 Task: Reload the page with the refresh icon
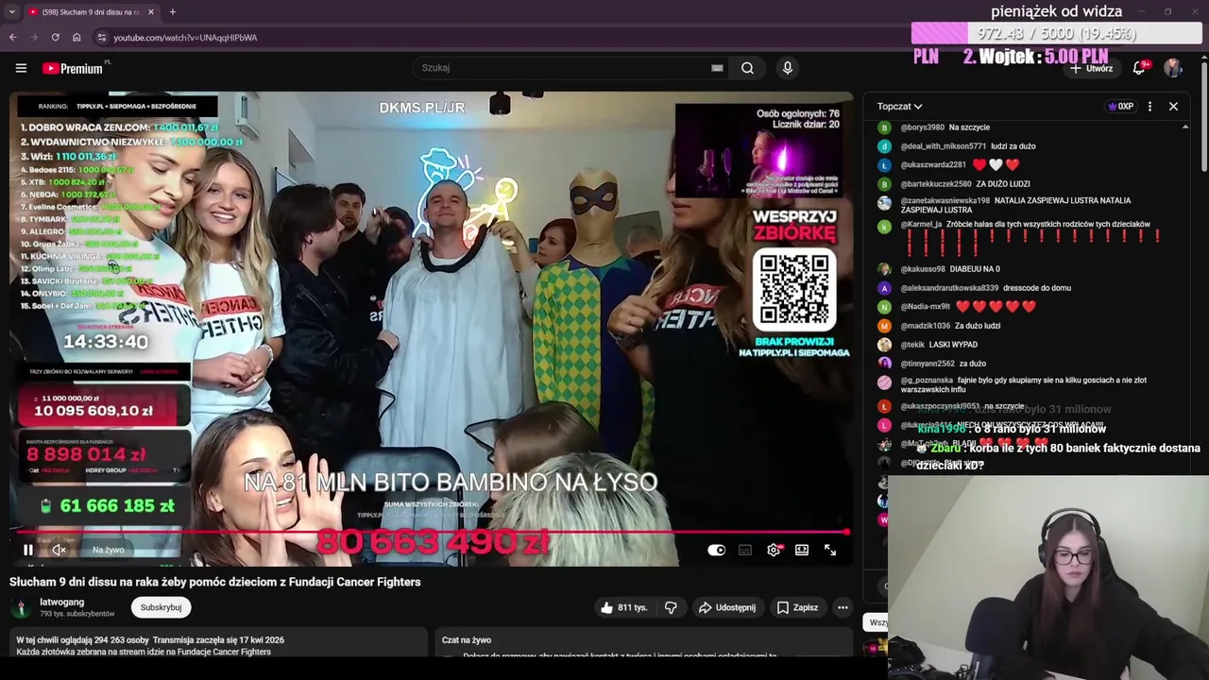tap(55, 38)
